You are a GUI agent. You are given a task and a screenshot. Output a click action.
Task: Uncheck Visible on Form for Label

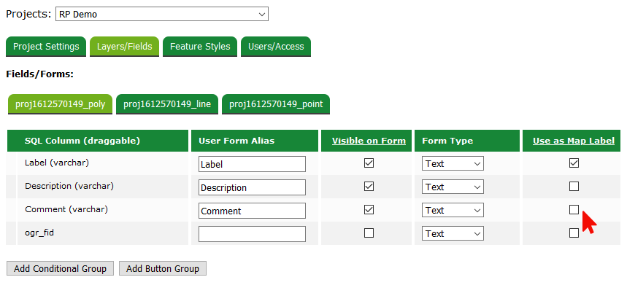coord(369,163)
